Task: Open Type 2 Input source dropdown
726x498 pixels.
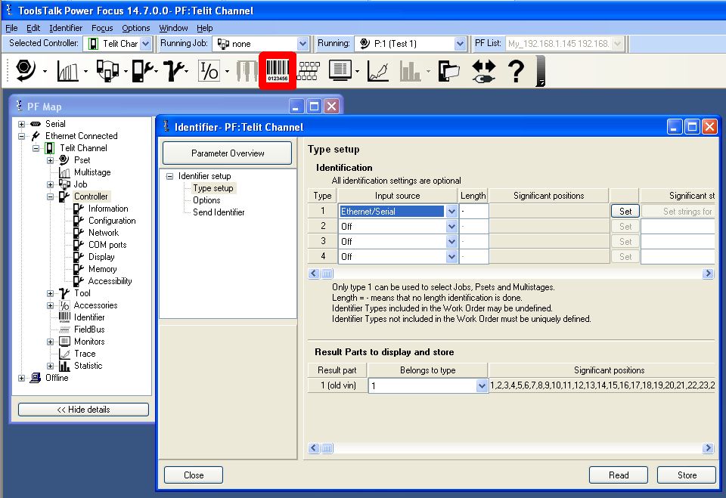Action: pos(451,226)
